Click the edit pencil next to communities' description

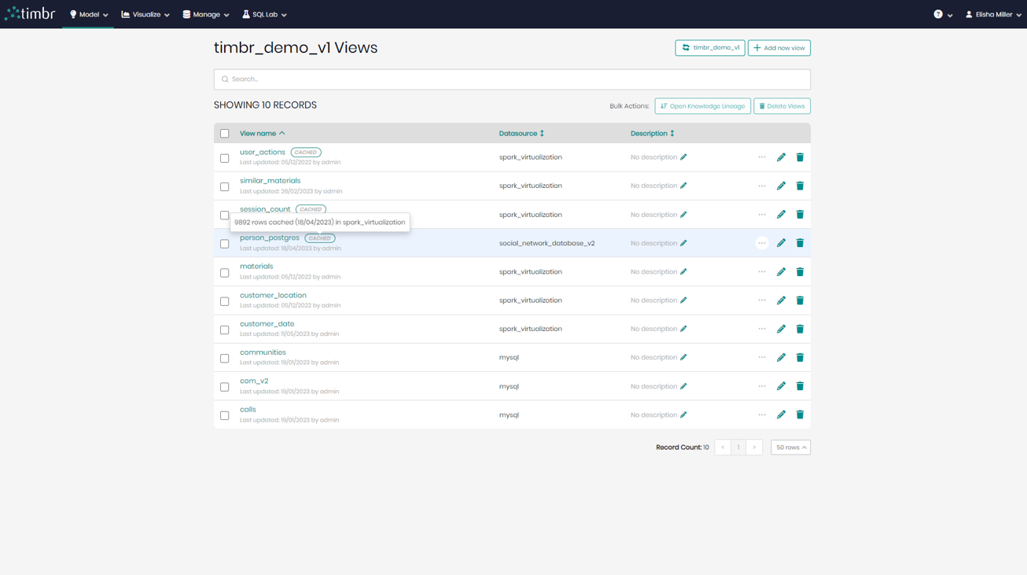pos(683,357)
